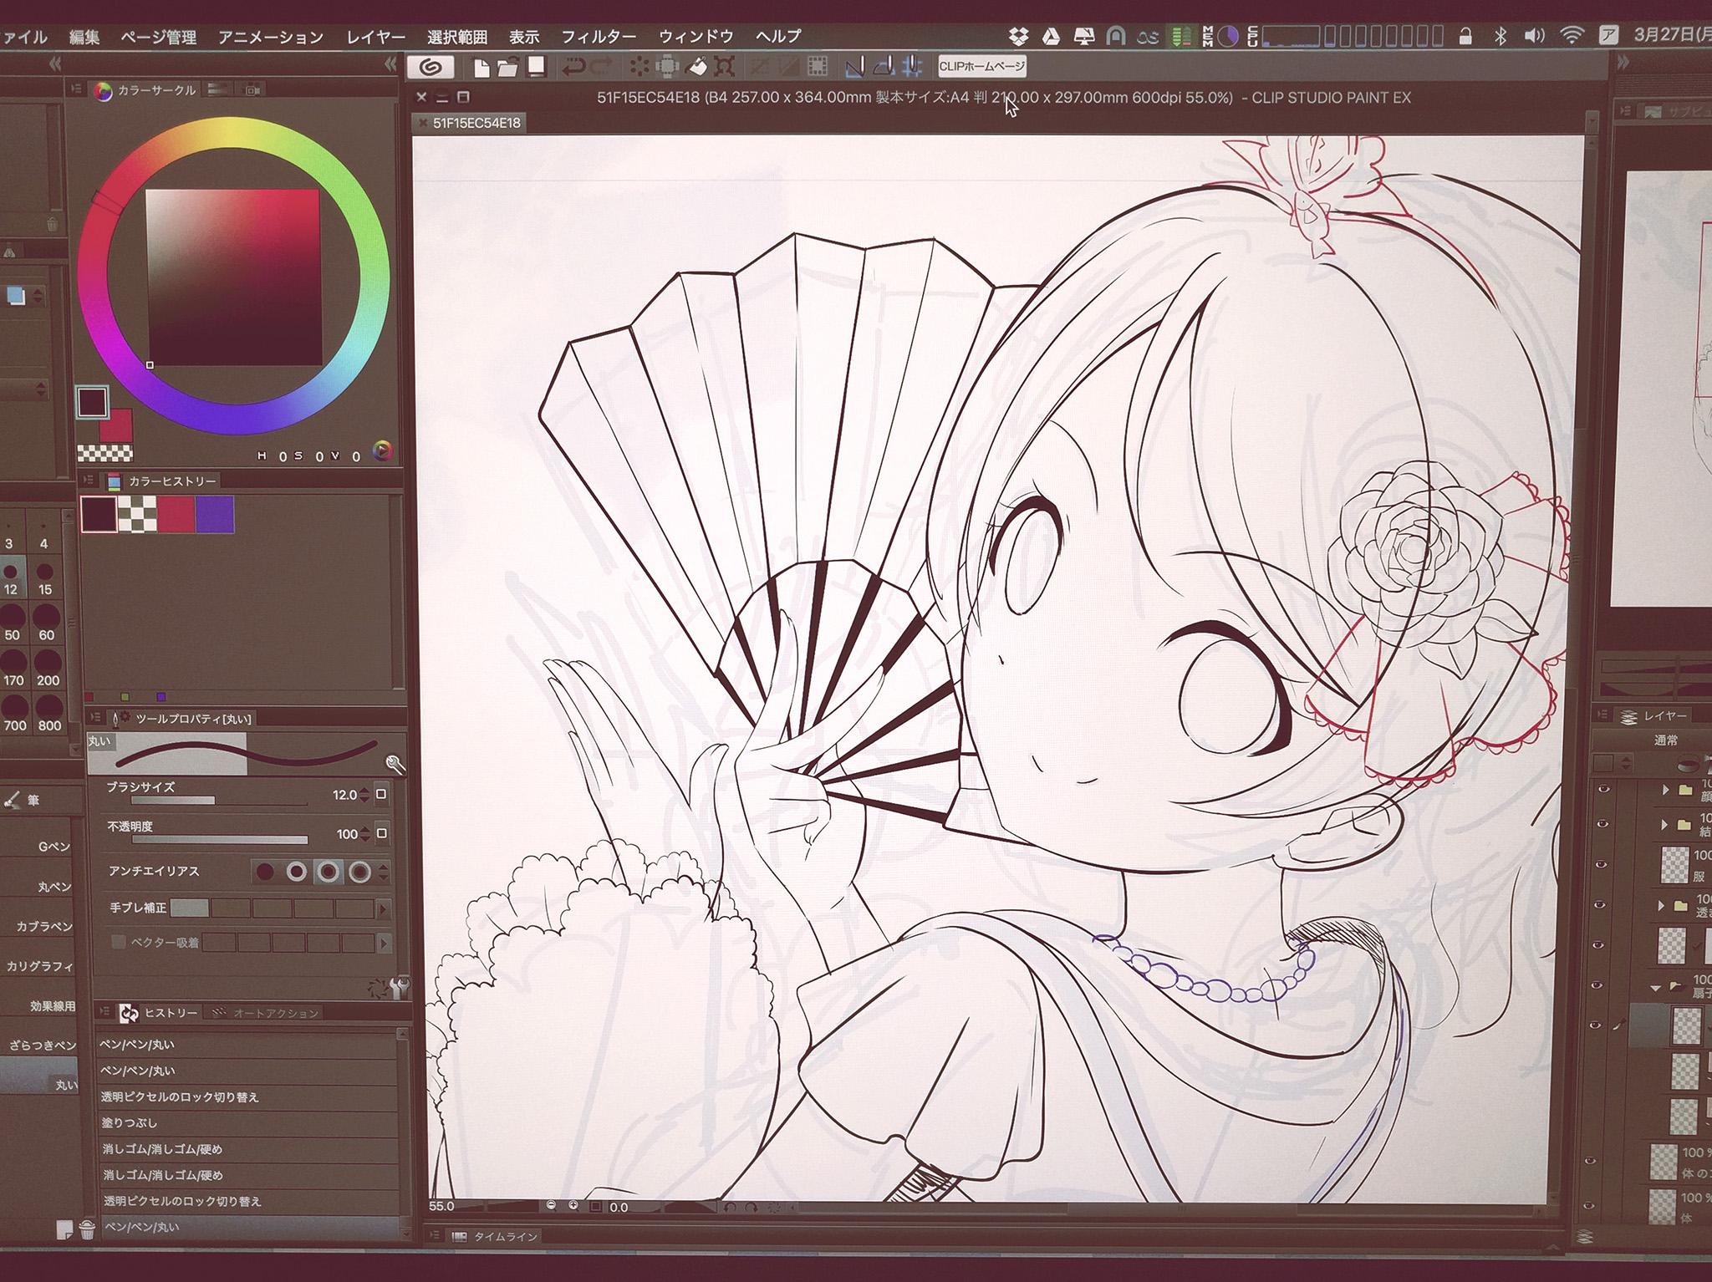Click the Fill paint bucket icon in command bar
This screenshot has width=1712, height=1282.
pyautogui.click(x=697, y=67)
